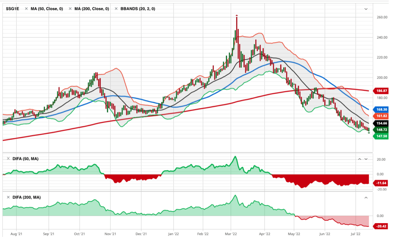Click the $SG1E symbol label
The image size is (393, 240).
13,8
